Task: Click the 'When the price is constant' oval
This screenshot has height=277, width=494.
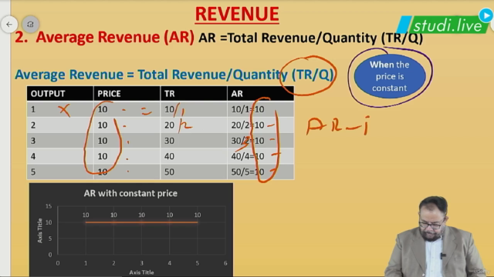Action: (390, 76)
